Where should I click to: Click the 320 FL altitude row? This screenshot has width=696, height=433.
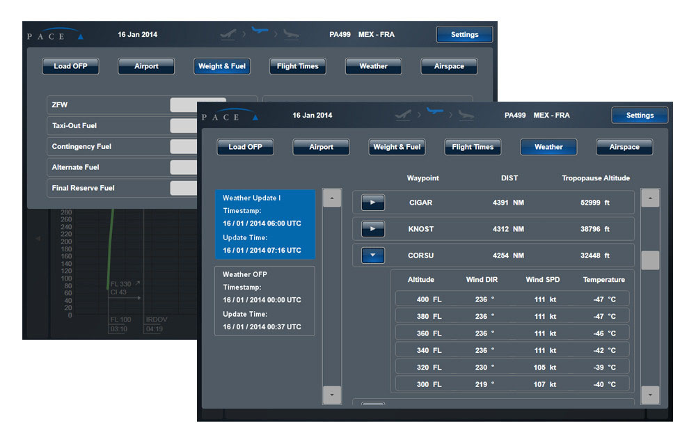pos(512,368)
